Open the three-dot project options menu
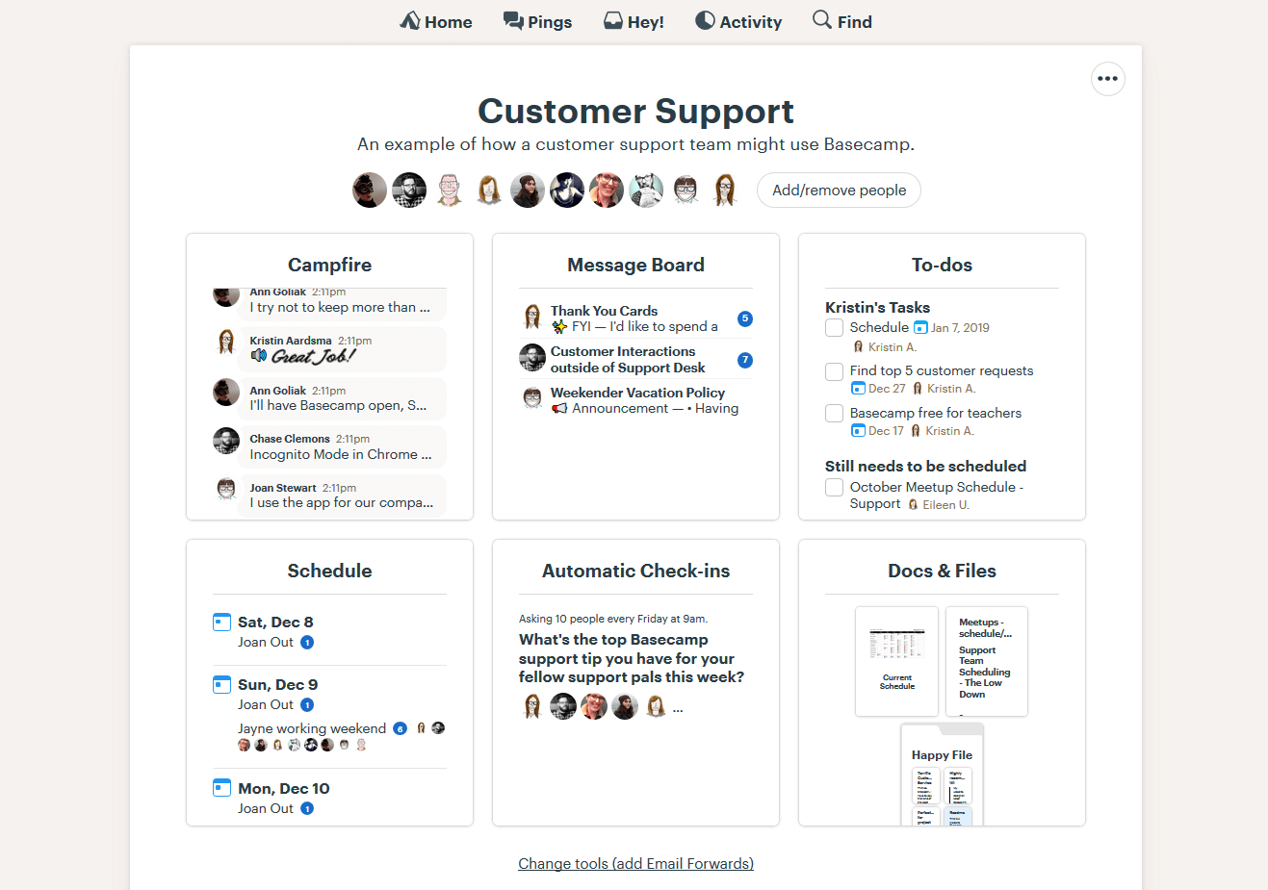 [x=1108, y=79]
